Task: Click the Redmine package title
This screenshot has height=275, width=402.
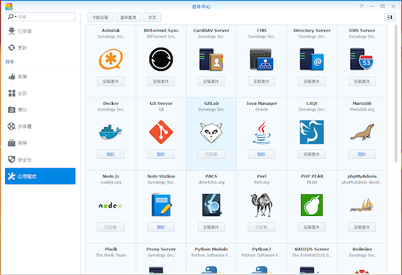Action: tap(362, 249)
